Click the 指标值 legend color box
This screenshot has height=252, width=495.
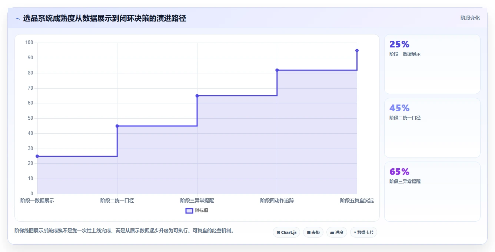189,210
